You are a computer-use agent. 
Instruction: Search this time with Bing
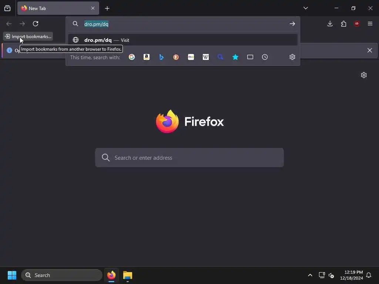(161, 57)
